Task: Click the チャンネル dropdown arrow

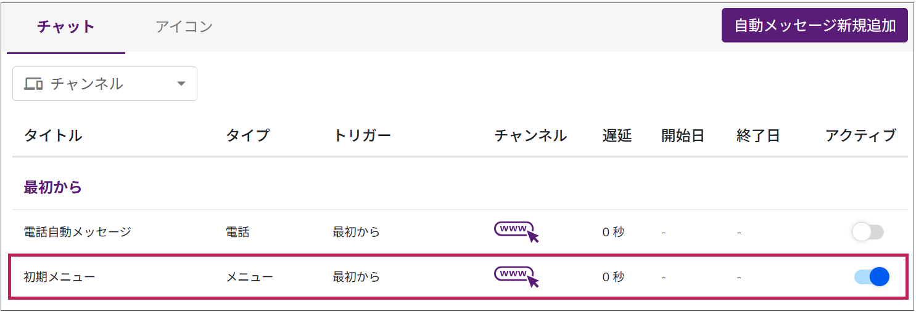Action: pyautogui.click(x=181, y=84)
